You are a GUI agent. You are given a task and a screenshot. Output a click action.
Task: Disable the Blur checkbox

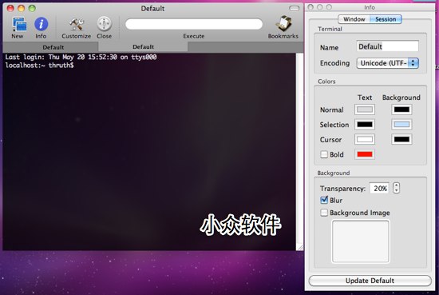pos(324,200)
